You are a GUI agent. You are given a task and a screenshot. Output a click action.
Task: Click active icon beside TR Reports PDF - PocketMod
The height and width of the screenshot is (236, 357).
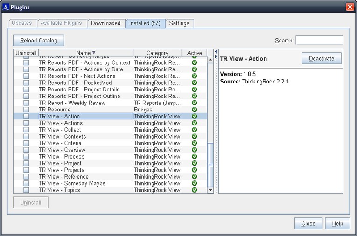click(x=194, y=83)
